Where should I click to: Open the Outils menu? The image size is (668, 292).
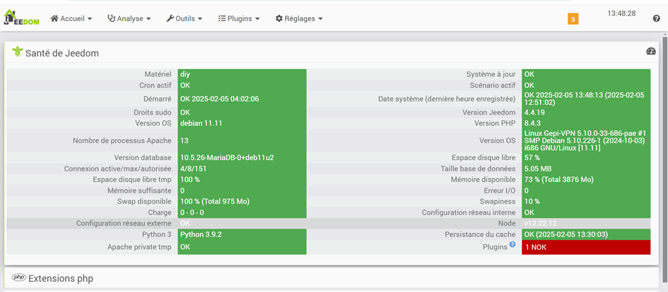(184, 19)
